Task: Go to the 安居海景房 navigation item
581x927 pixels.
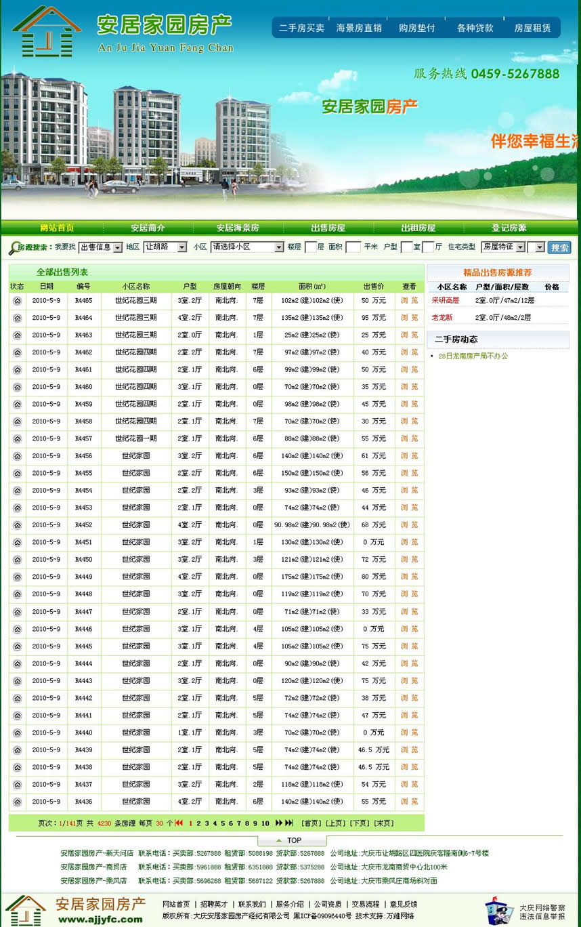Action: (x=238, y=228)
